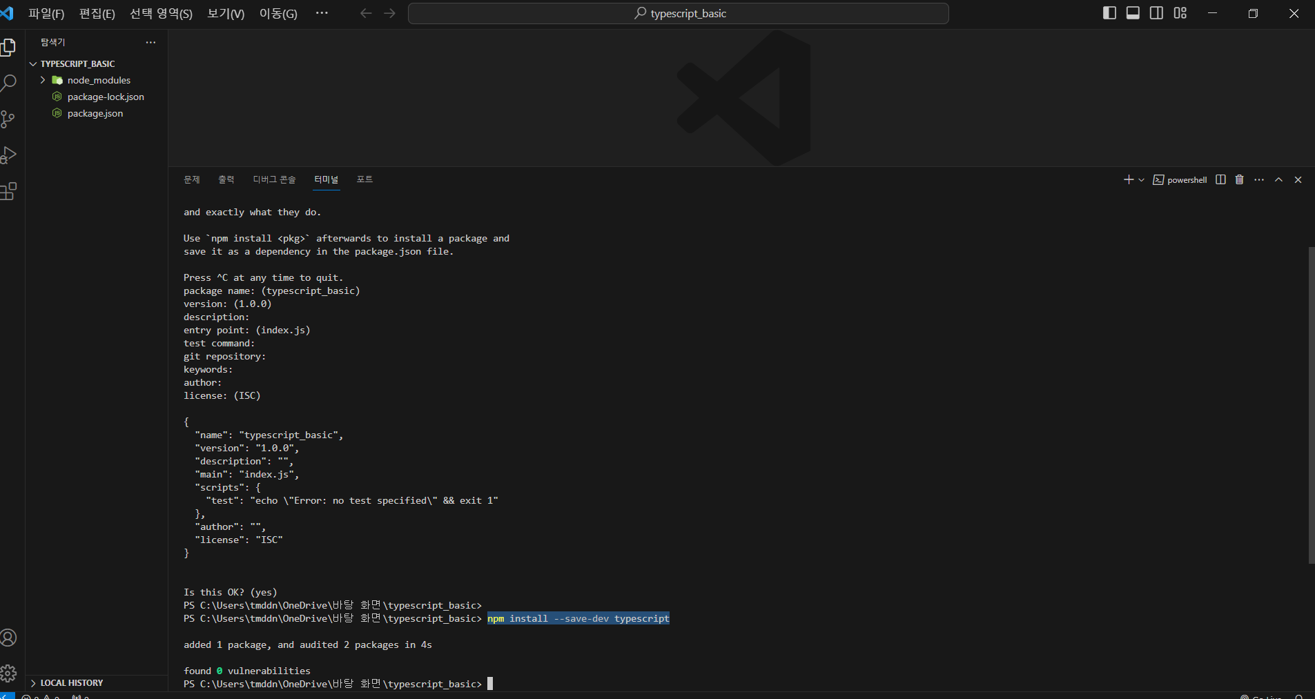Click the typescript_basic command center search box
The height and width of the screenshot is (699, 1315).
[x=678, y=13]
